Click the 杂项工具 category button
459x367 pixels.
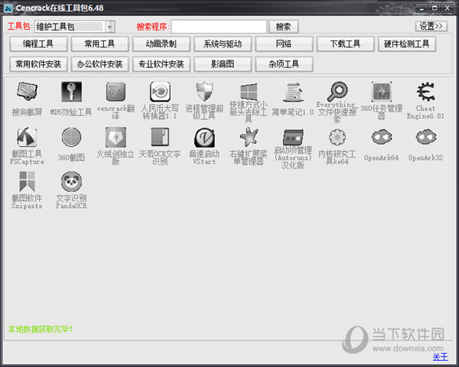click(x=285, y=64)
